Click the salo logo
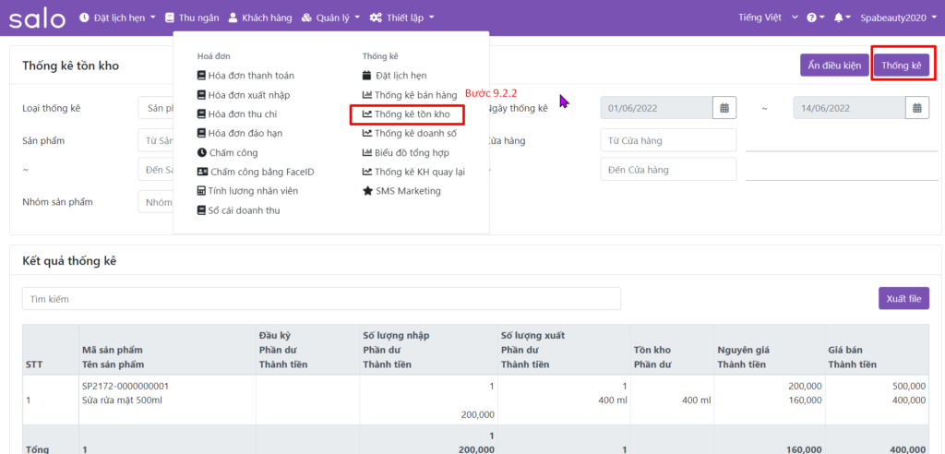This screenshot has height=454, width=945. pos(37,18)
